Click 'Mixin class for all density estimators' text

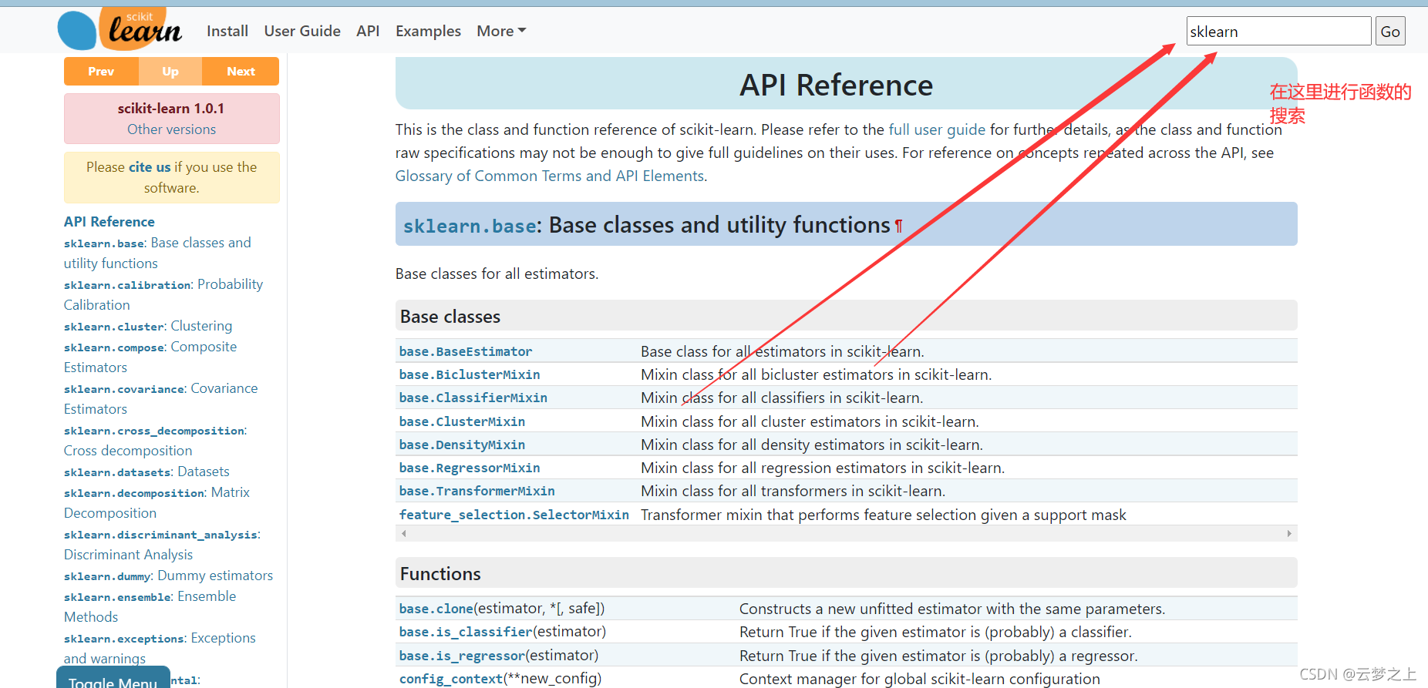tap(812, 445)
